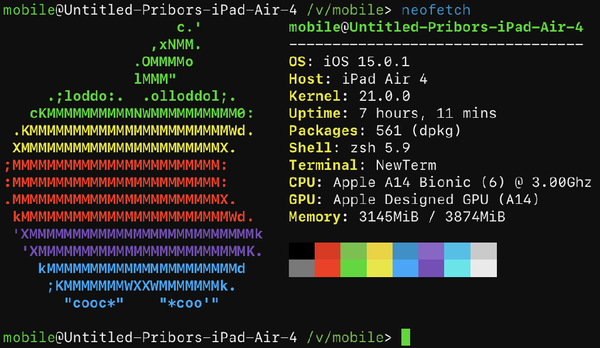Click the blue "*coo'" text at logo bottom
This screenshot has width=600, height=348.
(x=189, y=303)
